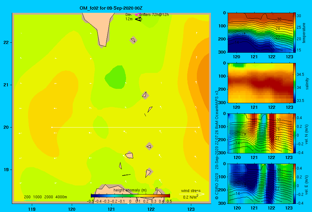The width and height of the screenshot is (312, 212).
Task: Click the vel. E color scale bar
Action: [295, 184]
